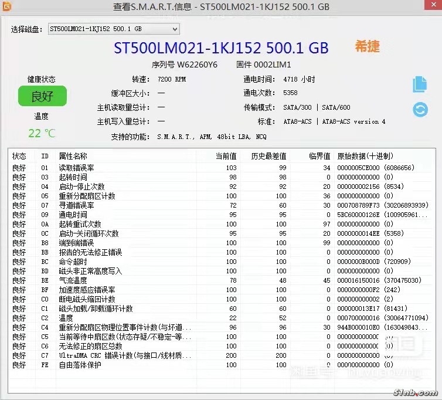Click the supported features S.M.A.R.T., APM line
The height and width of the screenshot is (400, 442).
212,137
